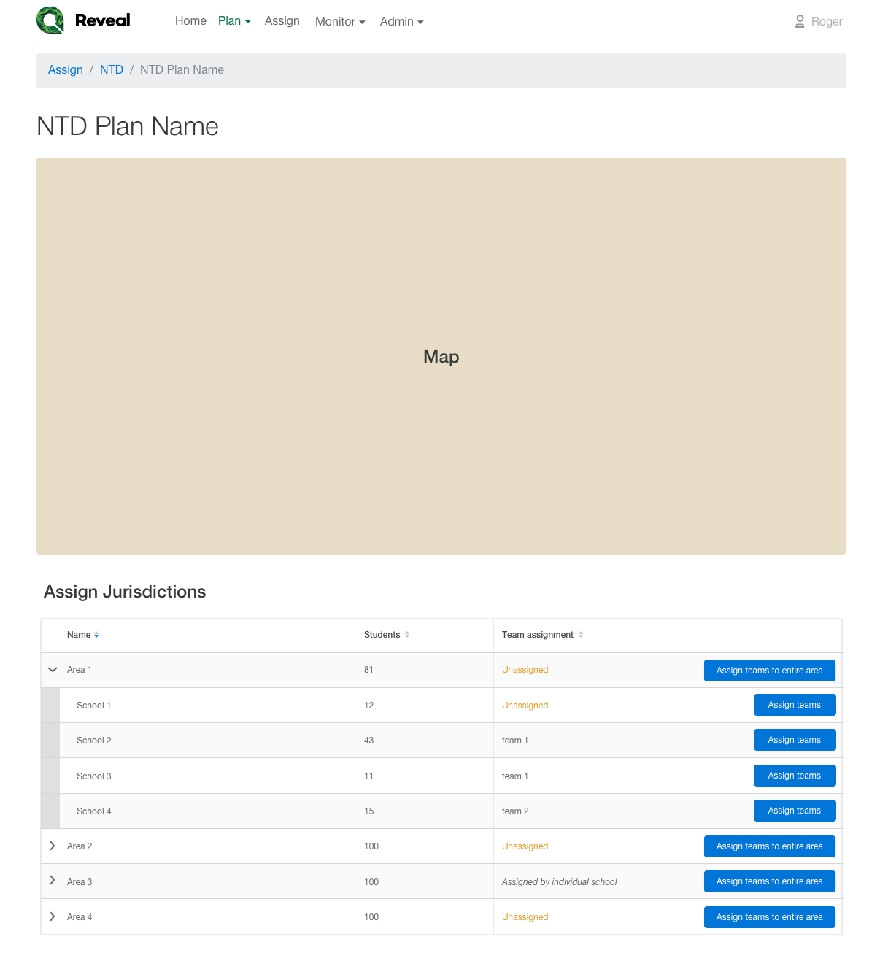Click the sort icon on the Name column
The width and height of the screenshot is (880, 958).
coord(96,635)
